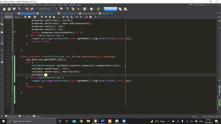Switch the editor to Source view

pyautogui.click(x=8, y=17)
